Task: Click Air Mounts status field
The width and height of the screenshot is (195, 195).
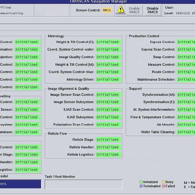Action: pyautogui.click(x=186, y=125)
